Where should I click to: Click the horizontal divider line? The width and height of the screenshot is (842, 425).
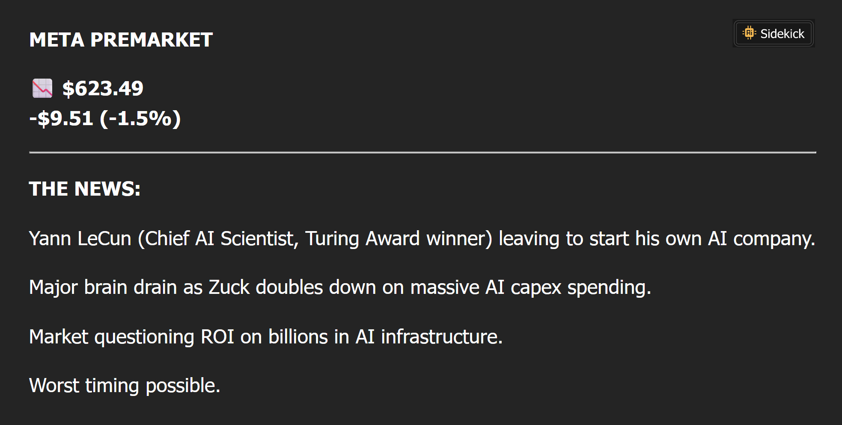(422, 152)
